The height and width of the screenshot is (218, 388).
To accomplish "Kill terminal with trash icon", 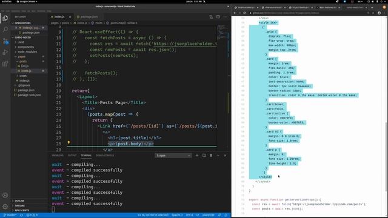I will [x=211, y=156].
